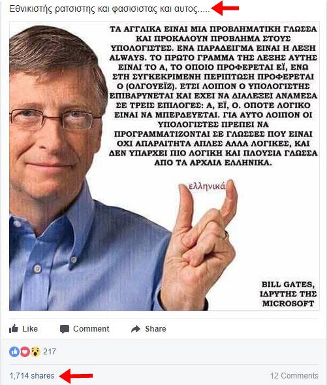
Task: Open the 12 Comments link
Action: [294, 376]
